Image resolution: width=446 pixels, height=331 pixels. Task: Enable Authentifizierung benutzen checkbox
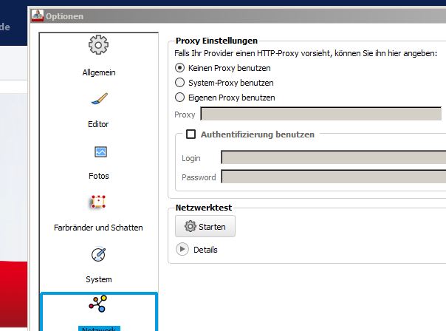coord(191,134)
